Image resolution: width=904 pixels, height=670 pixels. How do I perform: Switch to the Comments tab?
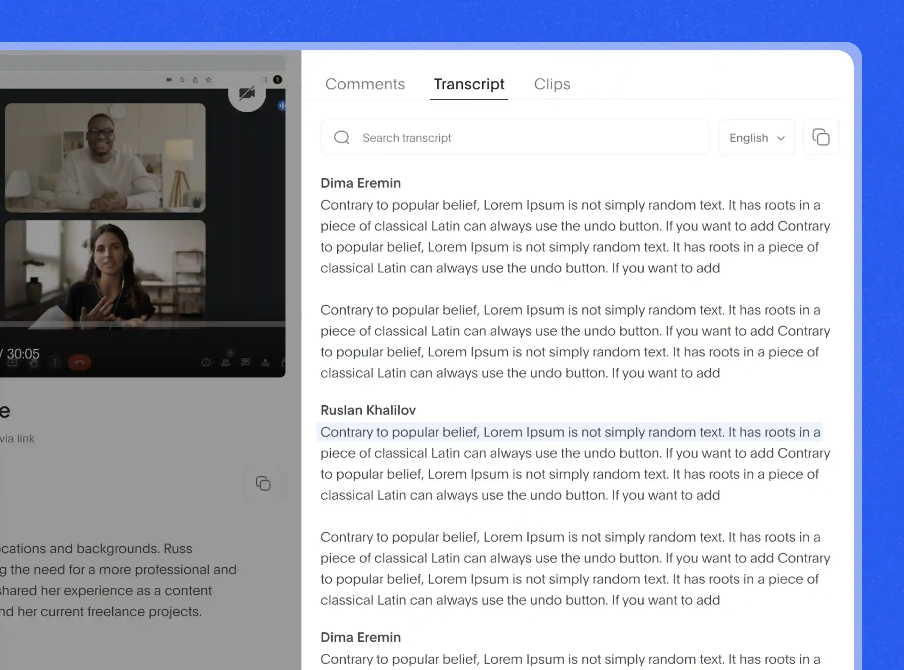click(365, 84)
